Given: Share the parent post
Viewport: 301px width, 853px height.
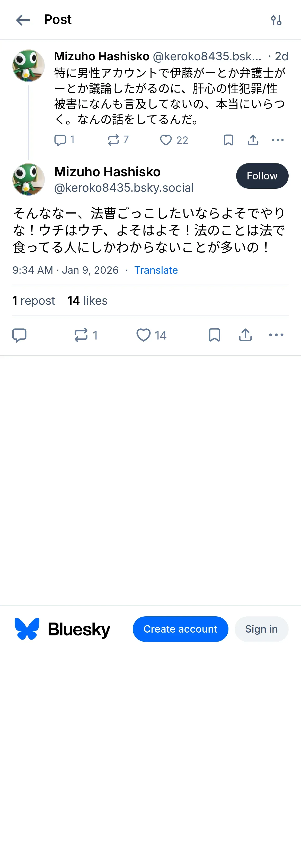Looking at the screenshot, I should [253, 140].
